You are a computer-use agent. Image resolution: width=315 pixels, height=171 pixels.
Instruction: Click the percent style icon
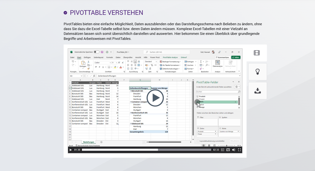click(x=152, y=65)
